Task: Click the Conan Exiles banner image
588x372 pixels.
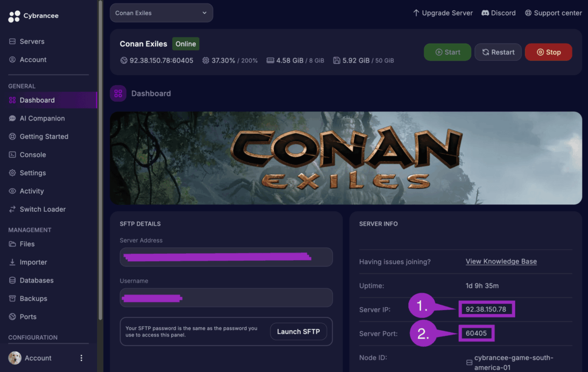Action: pos(346,158)
